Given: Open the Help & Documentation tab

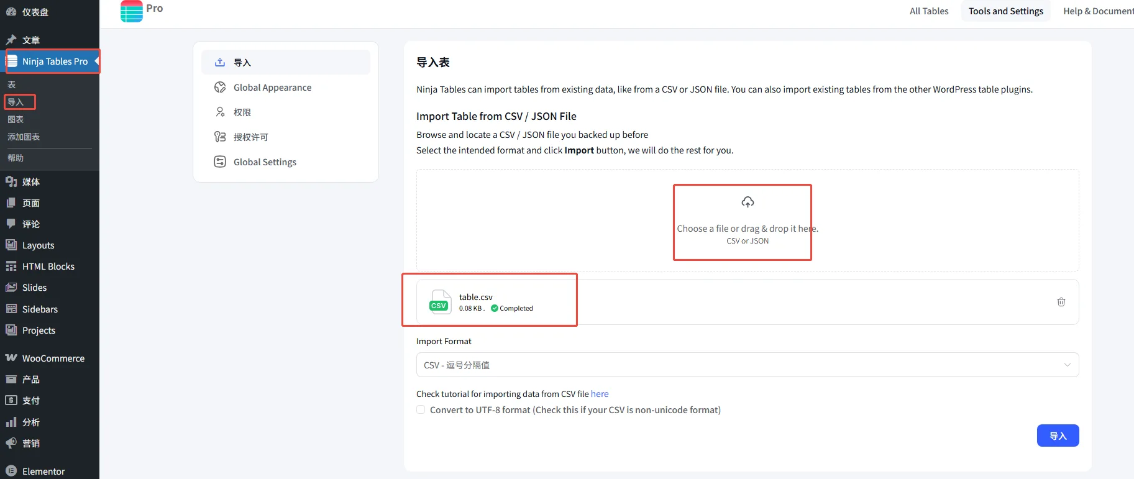Looking at the screenshot, I should (x=1098, y=11).
